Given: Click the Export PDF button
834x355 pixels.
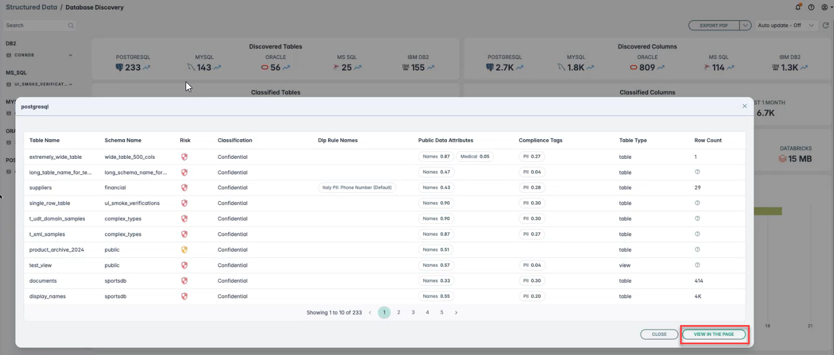Looking at the screenshot, I should click(x=713, y=25).
